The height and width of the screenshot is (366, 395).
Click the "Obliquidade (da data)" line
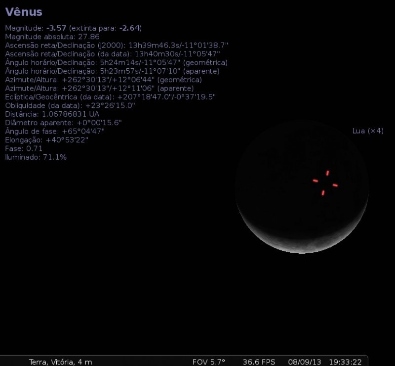[70, 105]
